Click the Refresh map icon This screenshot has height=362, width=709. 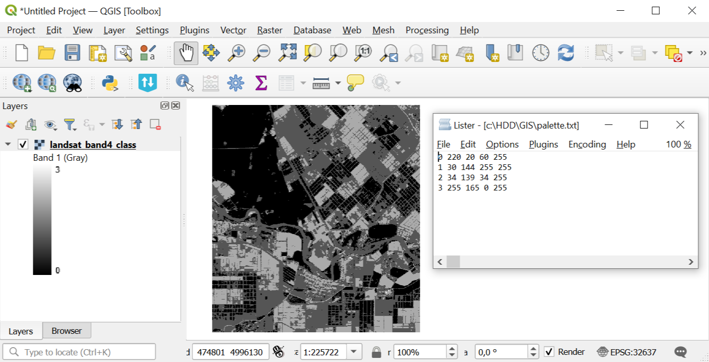(x=566, y=53)
